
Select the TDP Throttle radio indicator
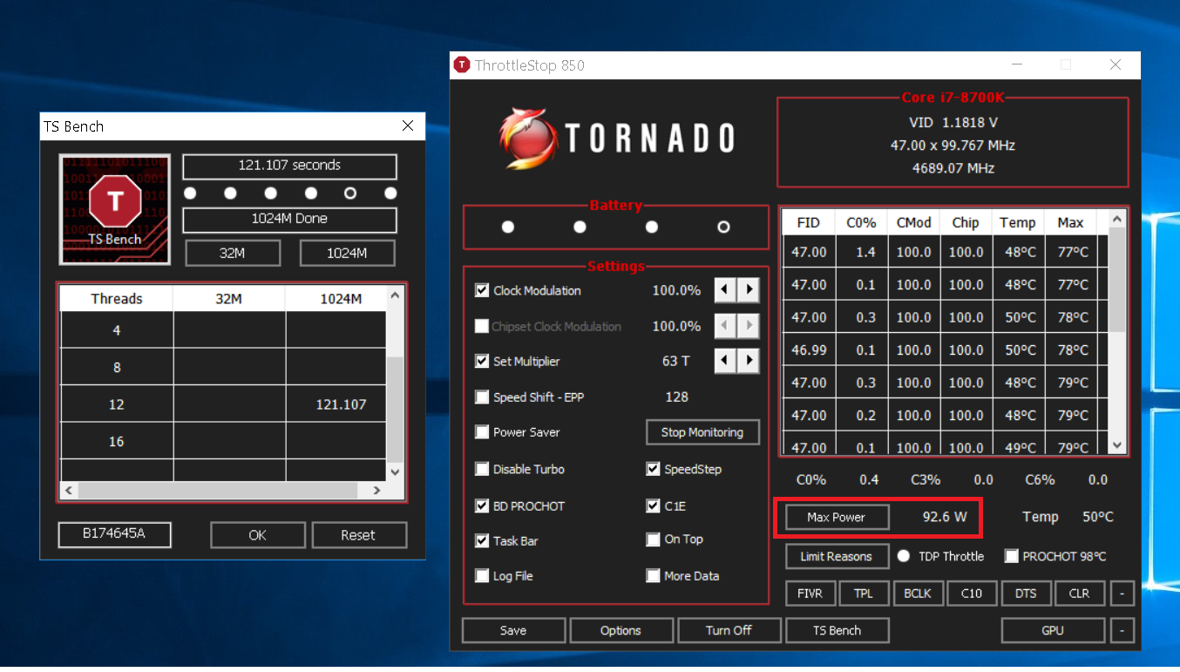[x=904, y=556]
